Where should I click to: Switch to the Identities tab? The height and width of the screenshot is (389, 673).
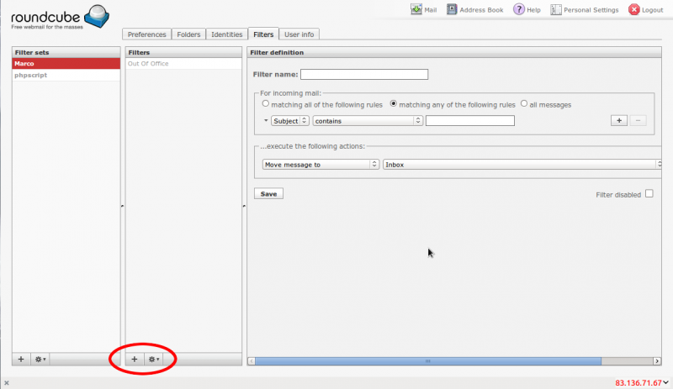click(x=226, y=34)
